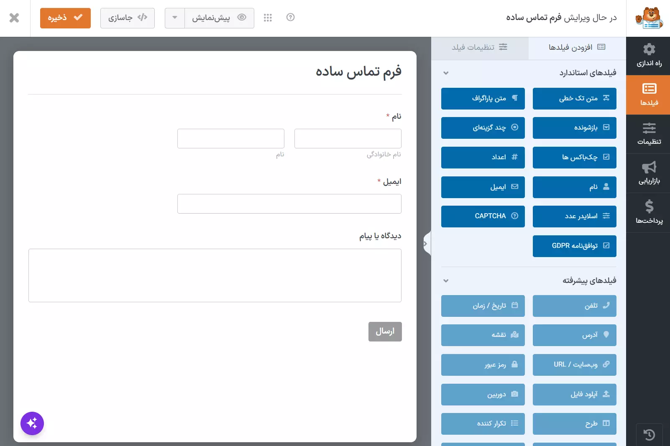This screenshot has width=670, height=446.
Task: Add a Date / Time (تاریخ / زمان) field
Action: [483, 306]
